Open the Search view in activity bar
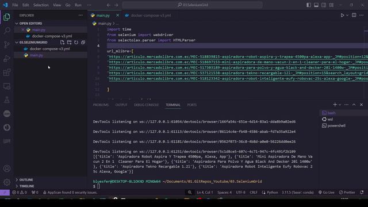 tap(7, 30)
